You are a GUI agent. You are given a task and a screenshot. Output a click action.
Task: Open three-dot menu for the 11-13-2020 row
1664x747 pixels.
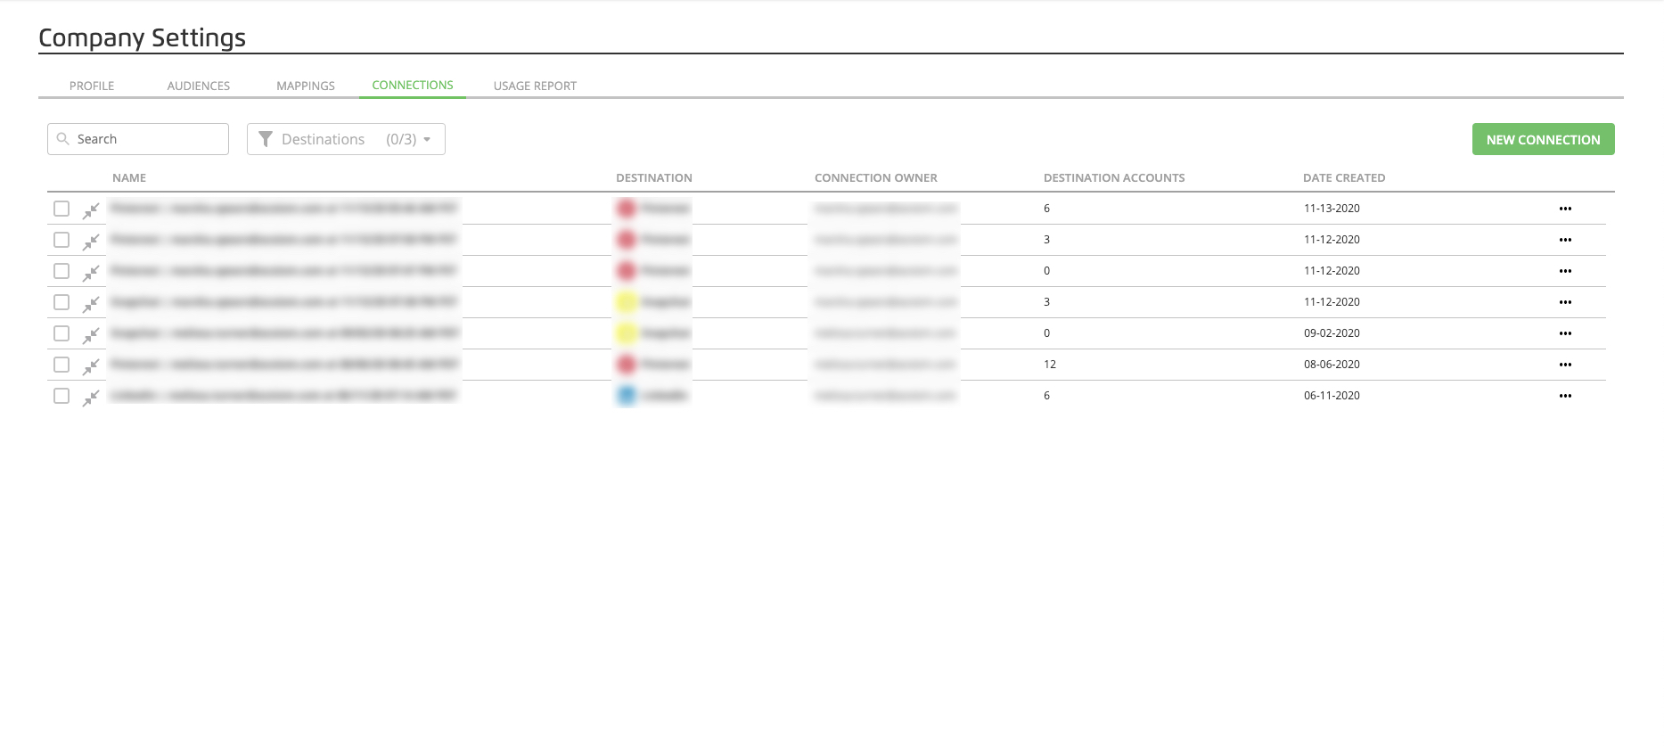(1565, 209)
